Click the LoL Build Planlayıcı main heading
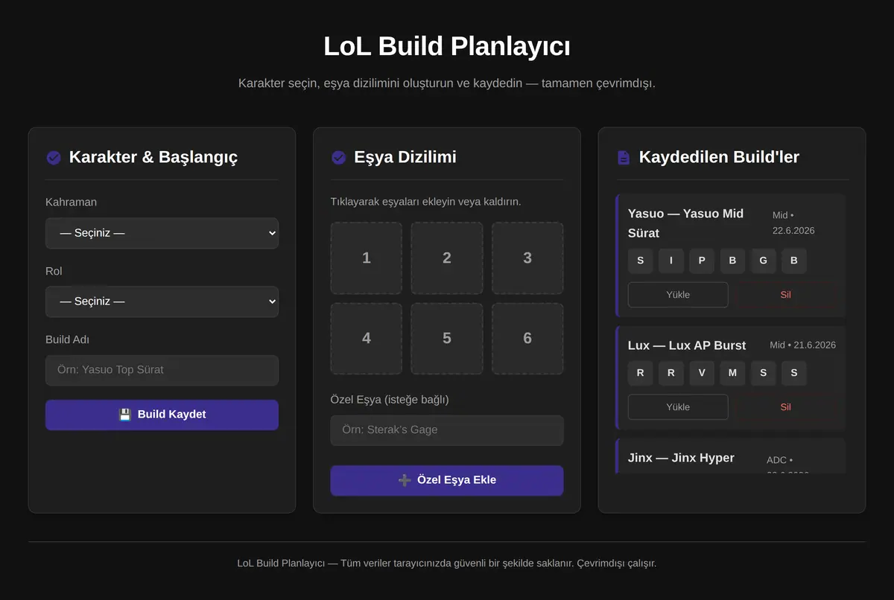Viewport: 894px width, 600px height. 447,46
